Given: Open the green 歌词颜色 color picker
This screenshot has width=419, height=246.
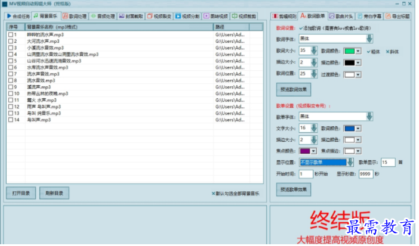Looking at the screenshot, I should click(352, 51).
